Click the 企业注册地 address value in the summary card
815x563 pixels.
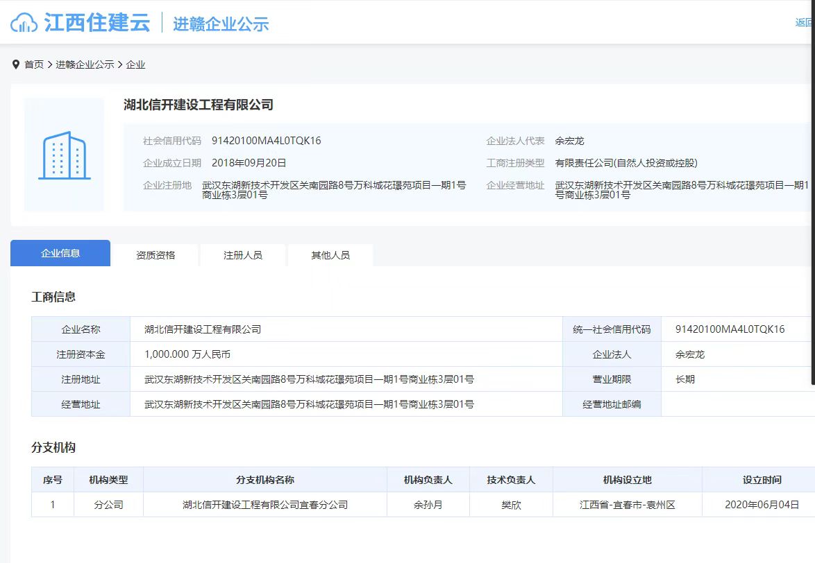tap(334, 190)
